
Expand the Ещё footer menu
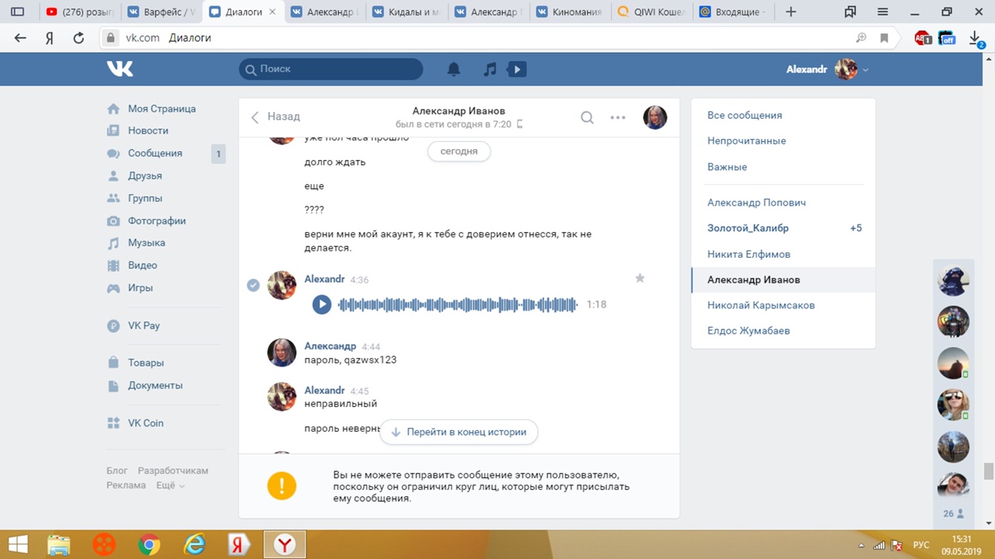170,485
